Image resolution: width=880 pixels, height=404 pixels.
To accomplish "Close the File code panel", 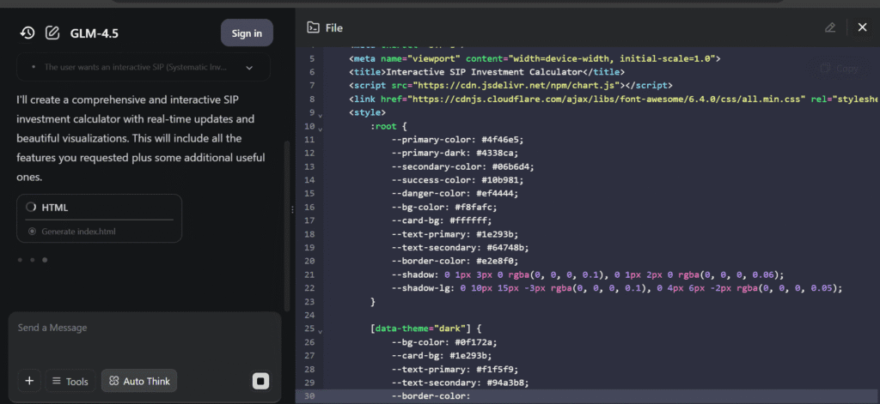I will (862, 27).
